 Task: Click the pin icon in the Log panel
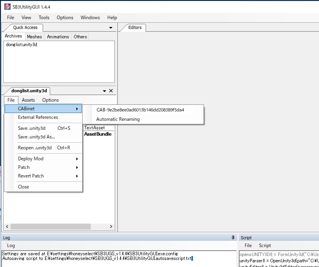233,237
